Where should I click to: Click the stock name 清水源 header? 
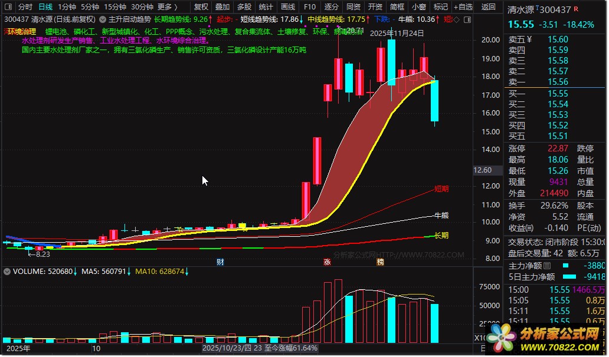(520, 9)
